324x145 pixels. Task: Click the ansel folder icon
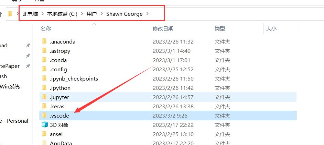pyautogui.click(x=44, y=134)
